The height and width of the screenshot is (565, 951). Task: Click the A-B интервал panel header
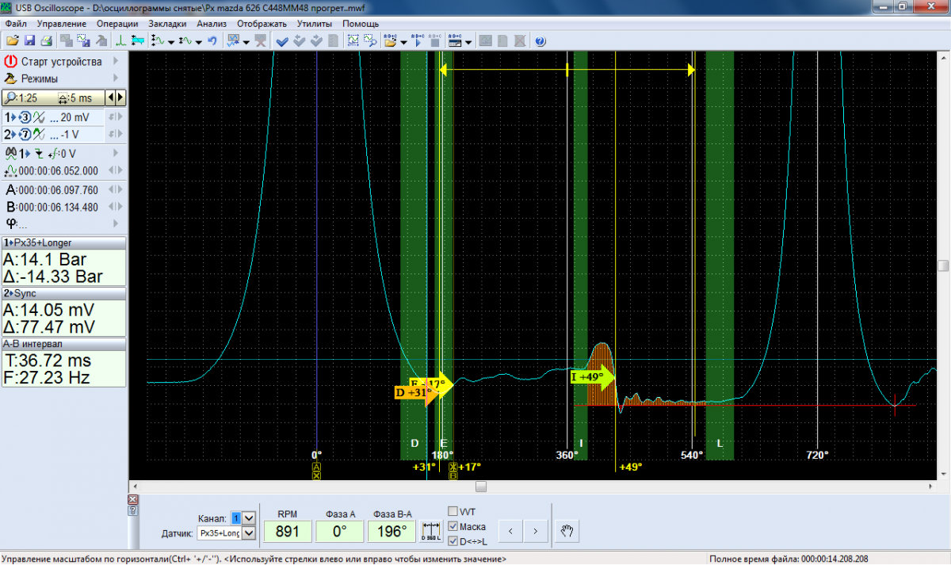pos(63,344)
